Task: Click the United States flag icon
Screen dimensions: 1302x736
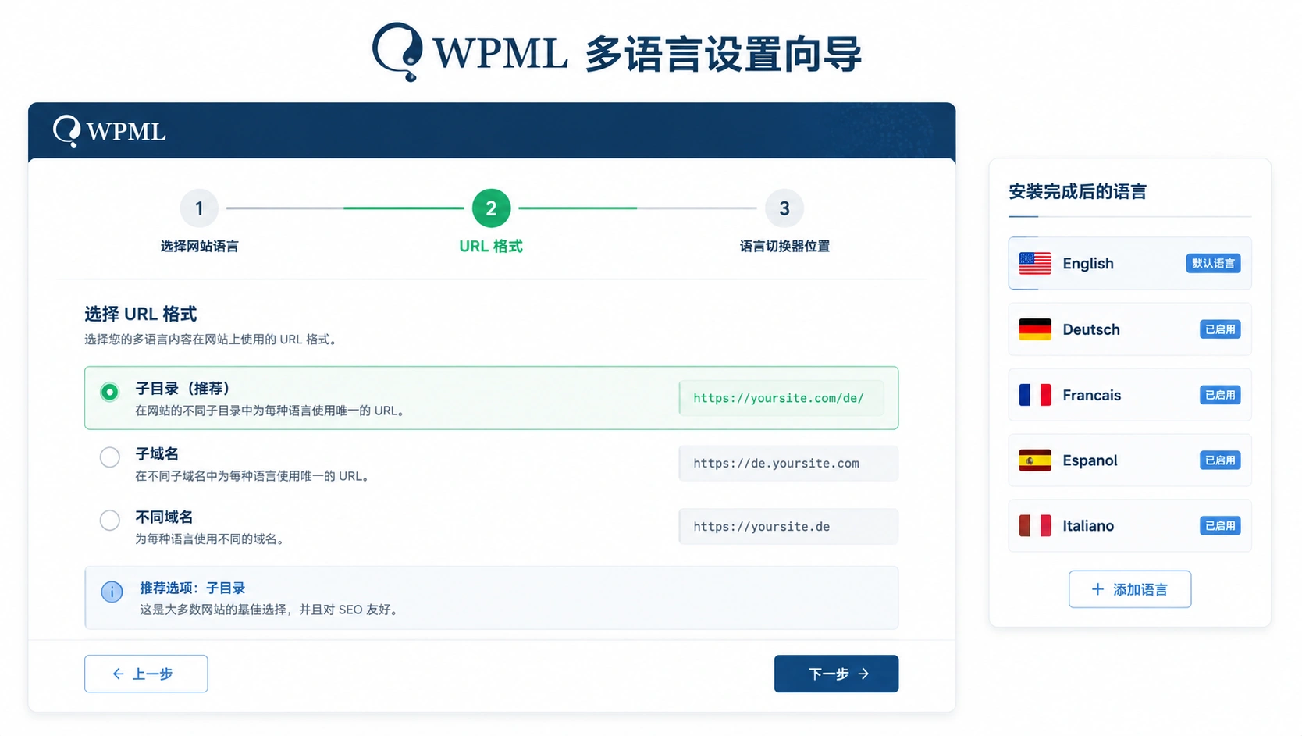Action: coord(1035,264)
